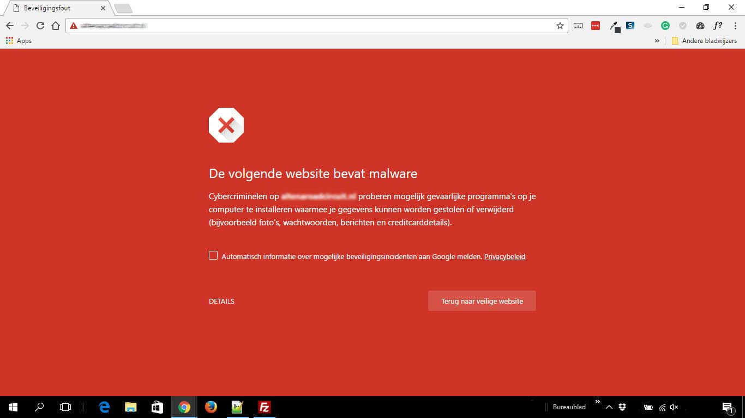Enable reporting security incidents to Google
This screenshot has height=418, width=745.
pyautogui.click(x=213, y=255)
